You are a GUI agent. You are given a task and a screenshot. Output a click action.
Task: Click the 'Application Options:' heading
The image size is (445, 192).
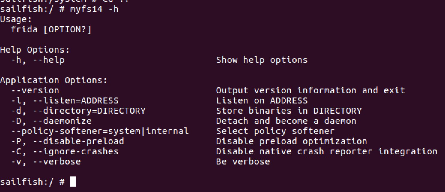[54, 80]
